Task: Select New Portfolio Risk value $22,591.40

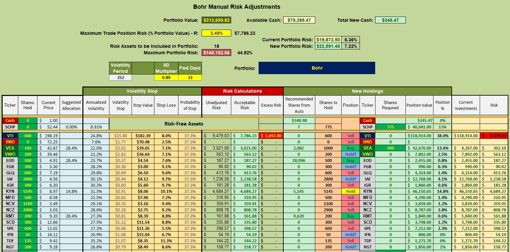Action: pos(328,46)
